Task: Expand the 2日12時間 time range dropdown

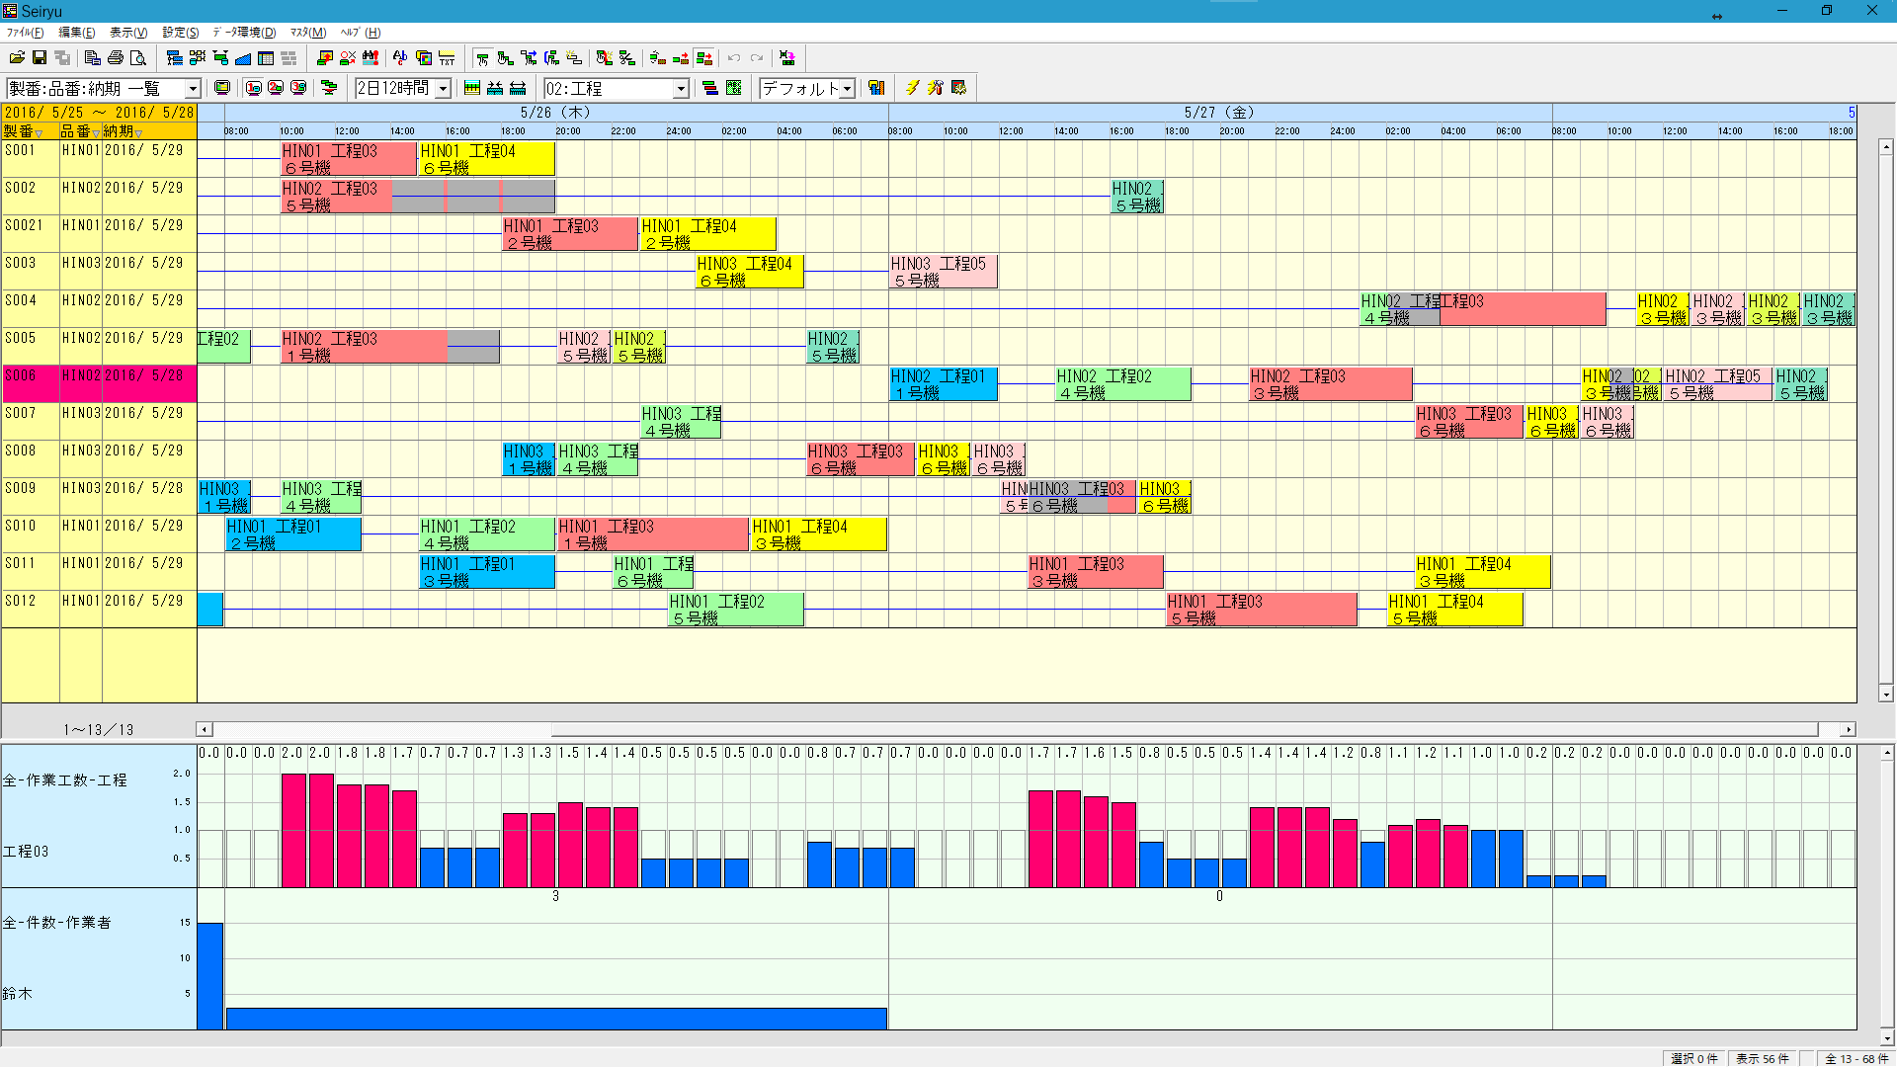Action: pyautogui.click(x=443, y=89)
